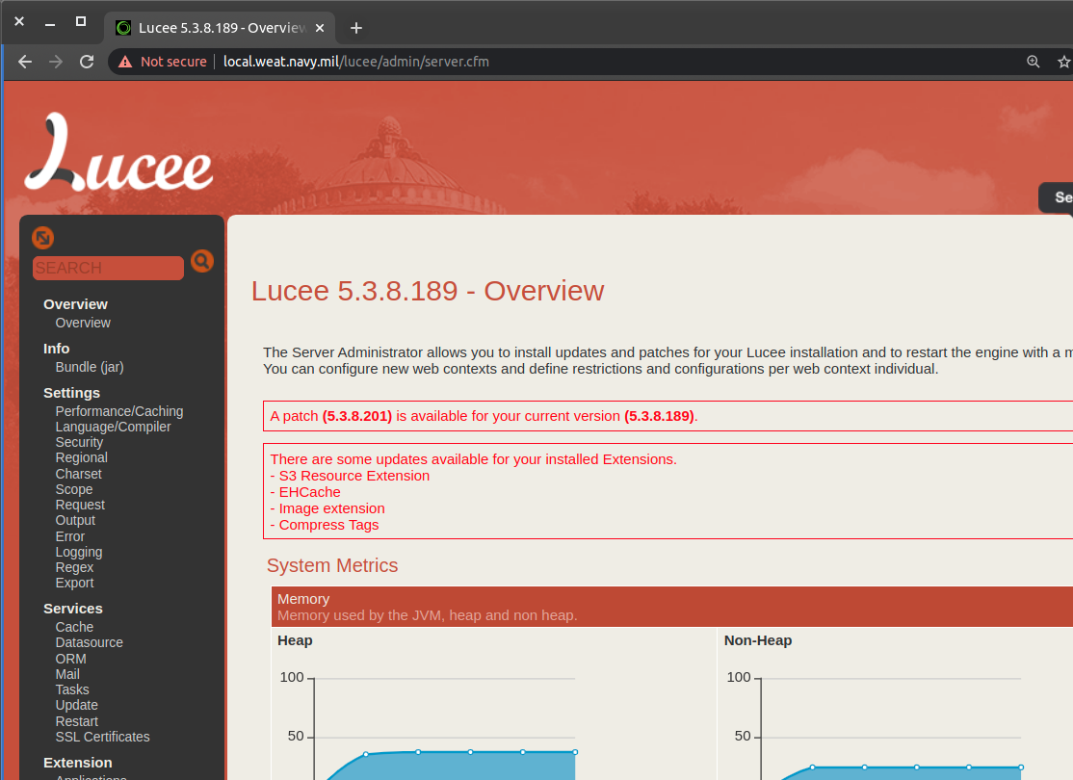The width and height of the screenshot is (1073, 780).
Task: Open Regex settings
Action: pyautogui.click(x=74, y=568)
